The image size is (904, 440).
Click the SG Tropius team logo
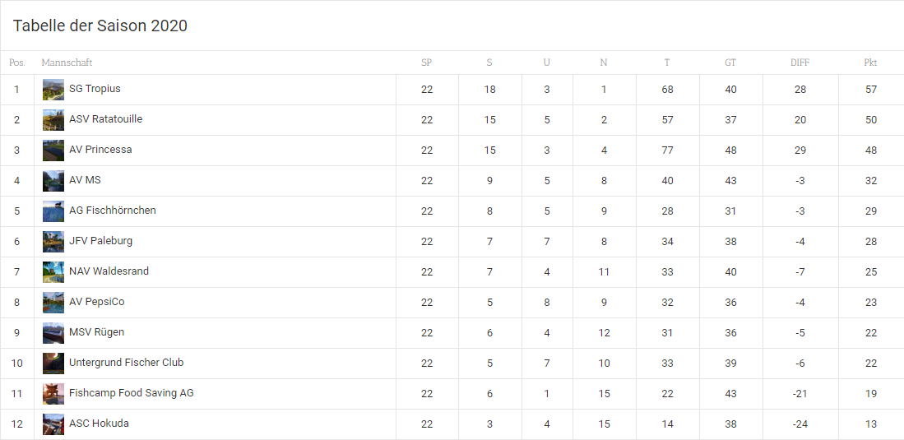[53, 90]
